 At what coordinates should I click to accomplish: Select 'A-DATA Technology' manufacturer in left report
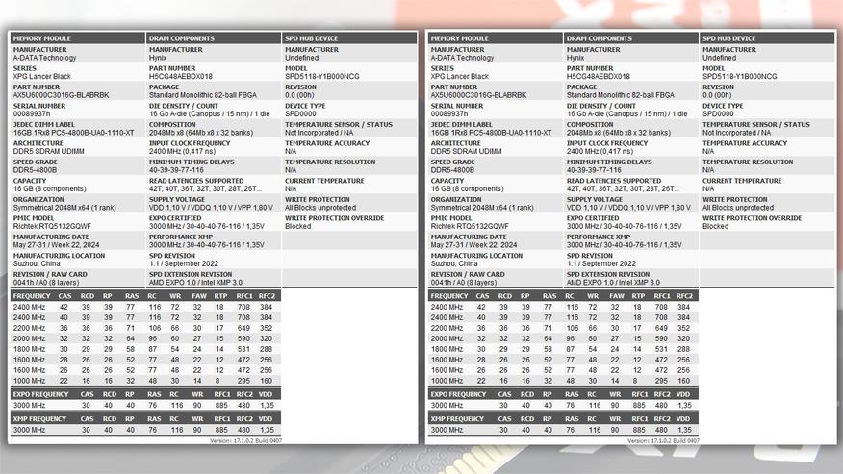44,58
